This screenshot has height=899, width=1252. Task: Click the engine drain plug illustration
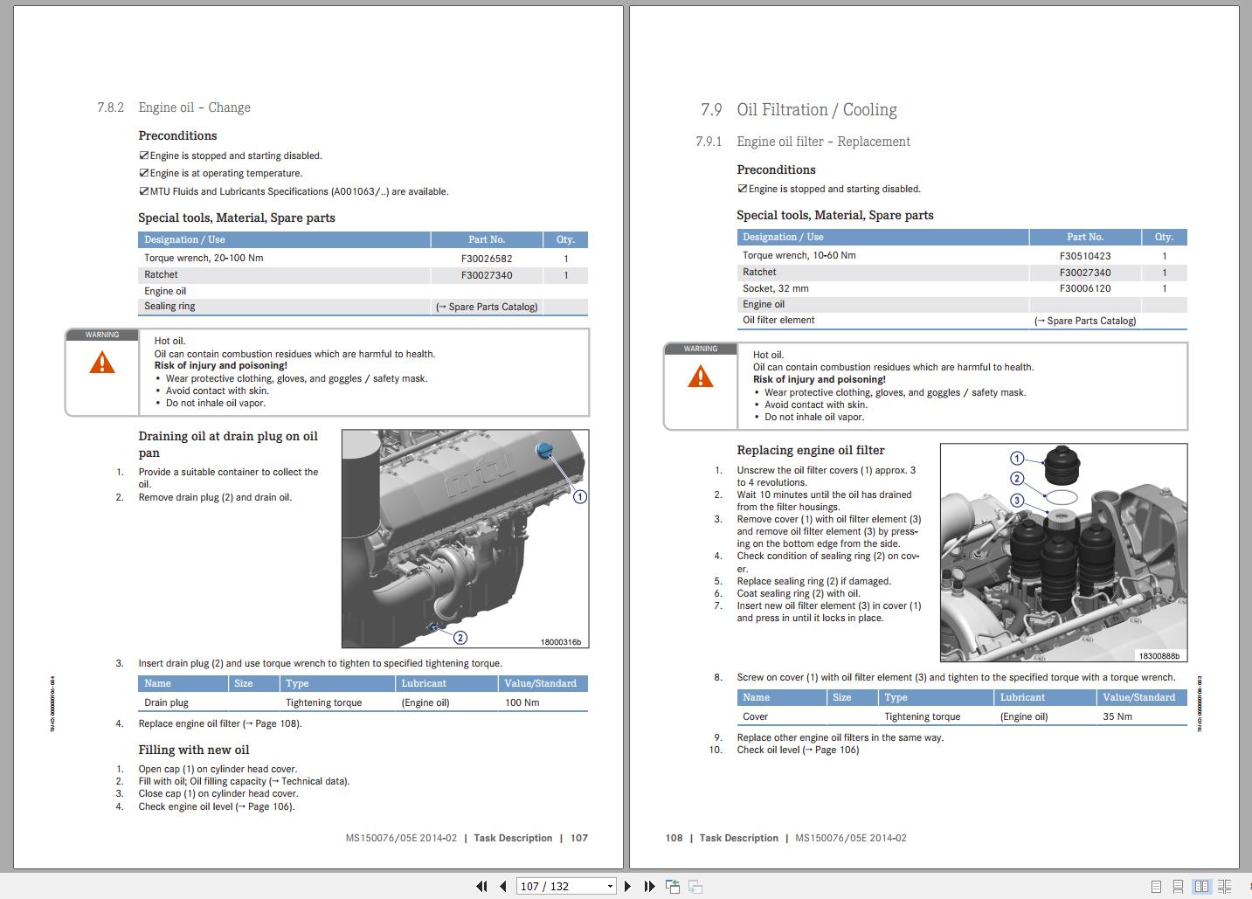point(465,538)
